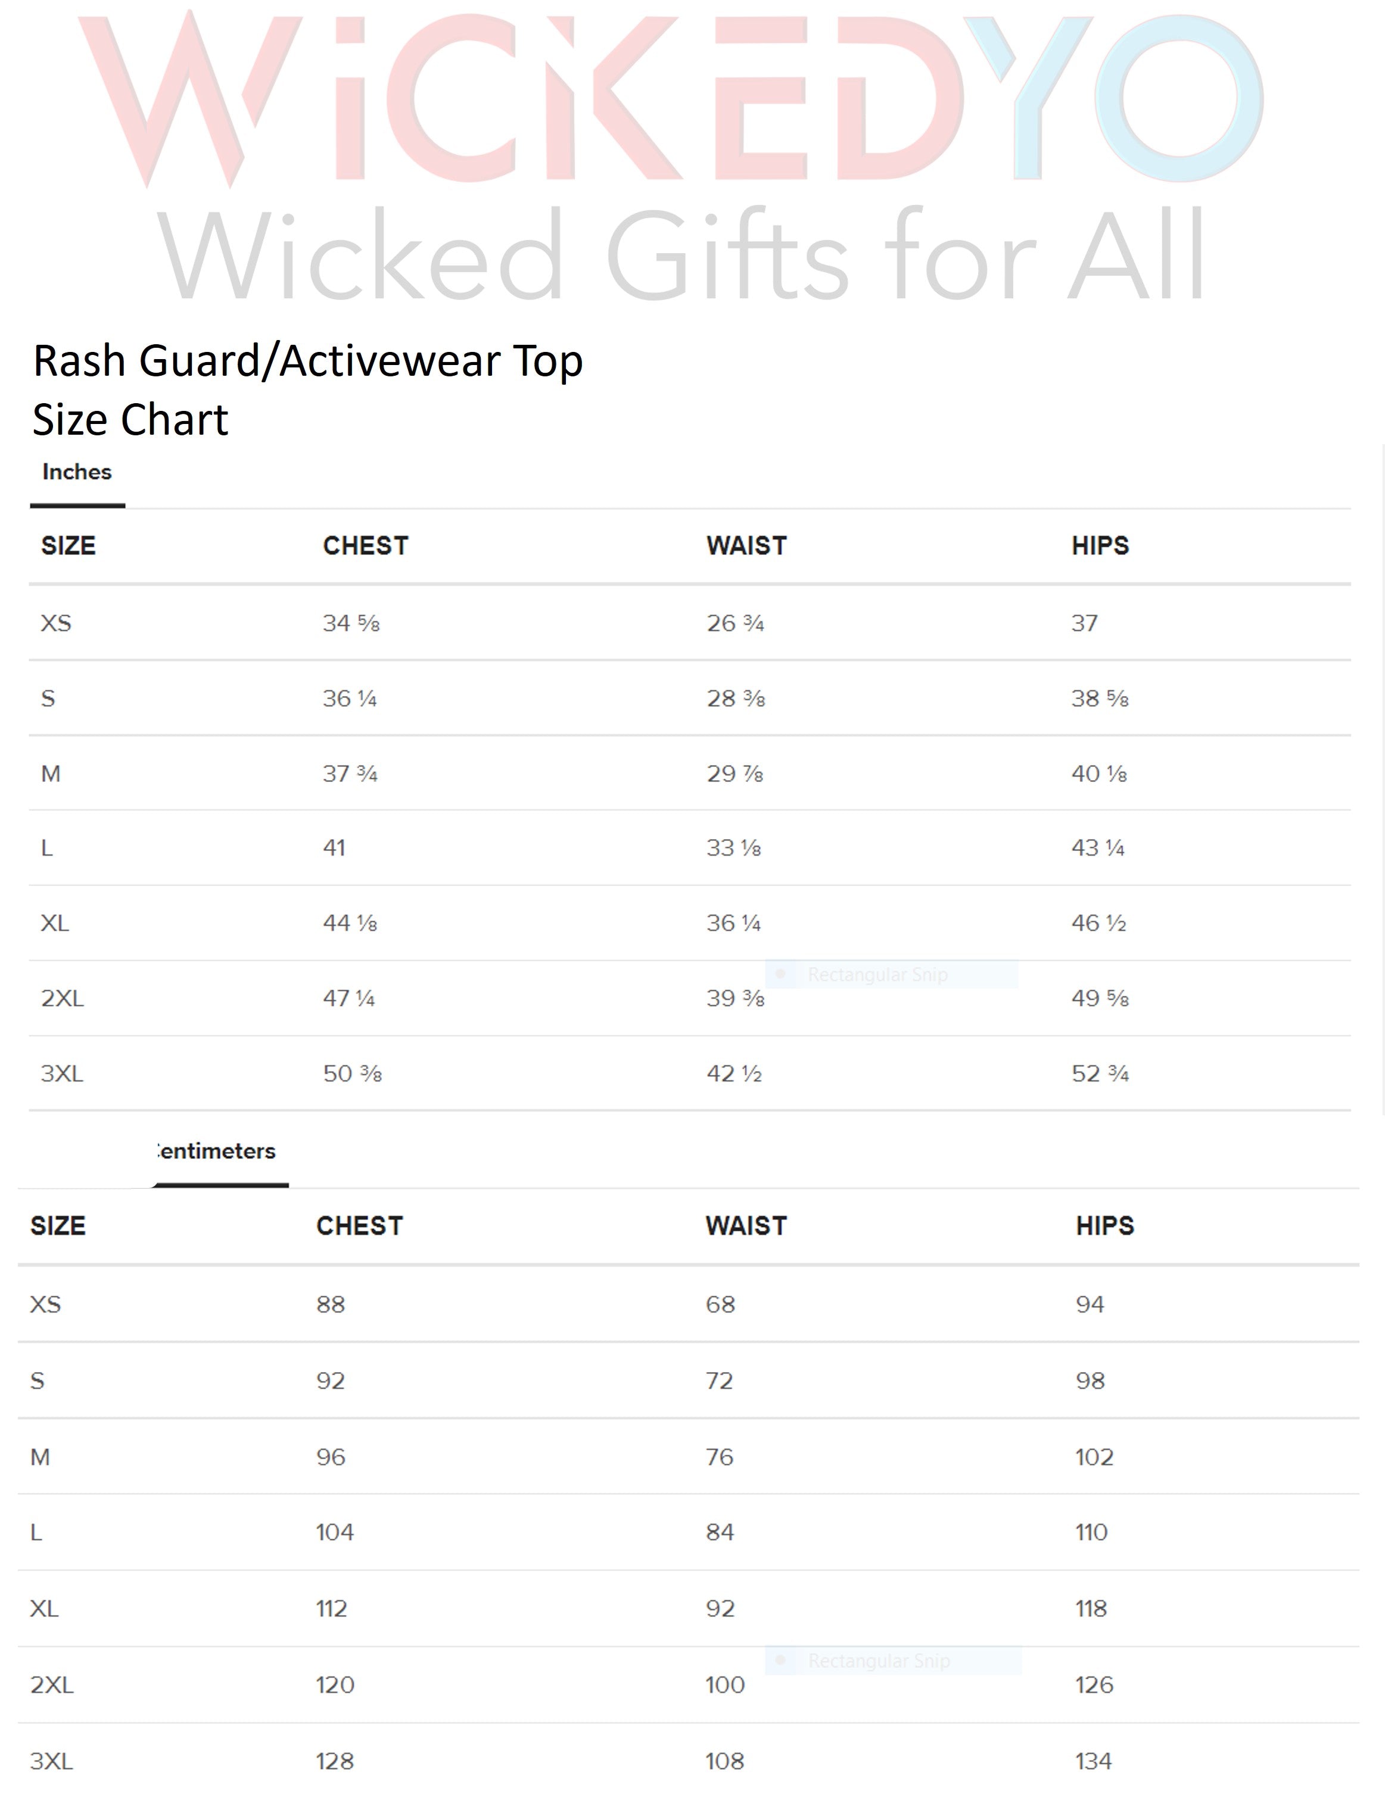Select the 2XL chest value 47 ¼

point(348,998)
